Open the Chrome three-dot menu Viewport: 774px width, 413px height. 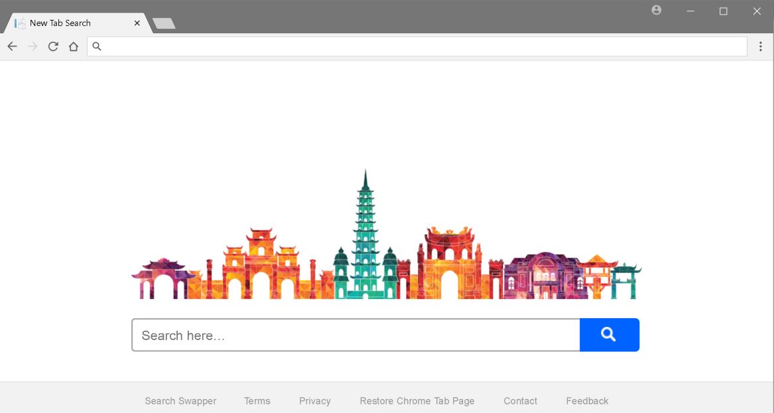(x=760, y=46)
